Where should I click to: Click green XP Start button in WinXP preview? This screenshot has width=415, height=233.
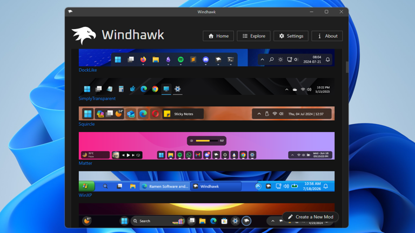pos(86,186)
